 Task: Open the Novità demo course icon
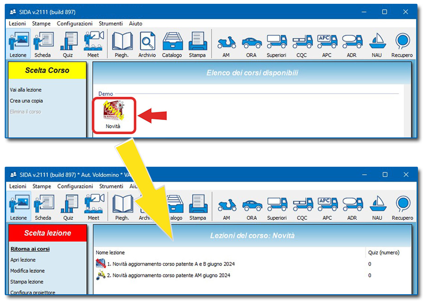[113, 114]
